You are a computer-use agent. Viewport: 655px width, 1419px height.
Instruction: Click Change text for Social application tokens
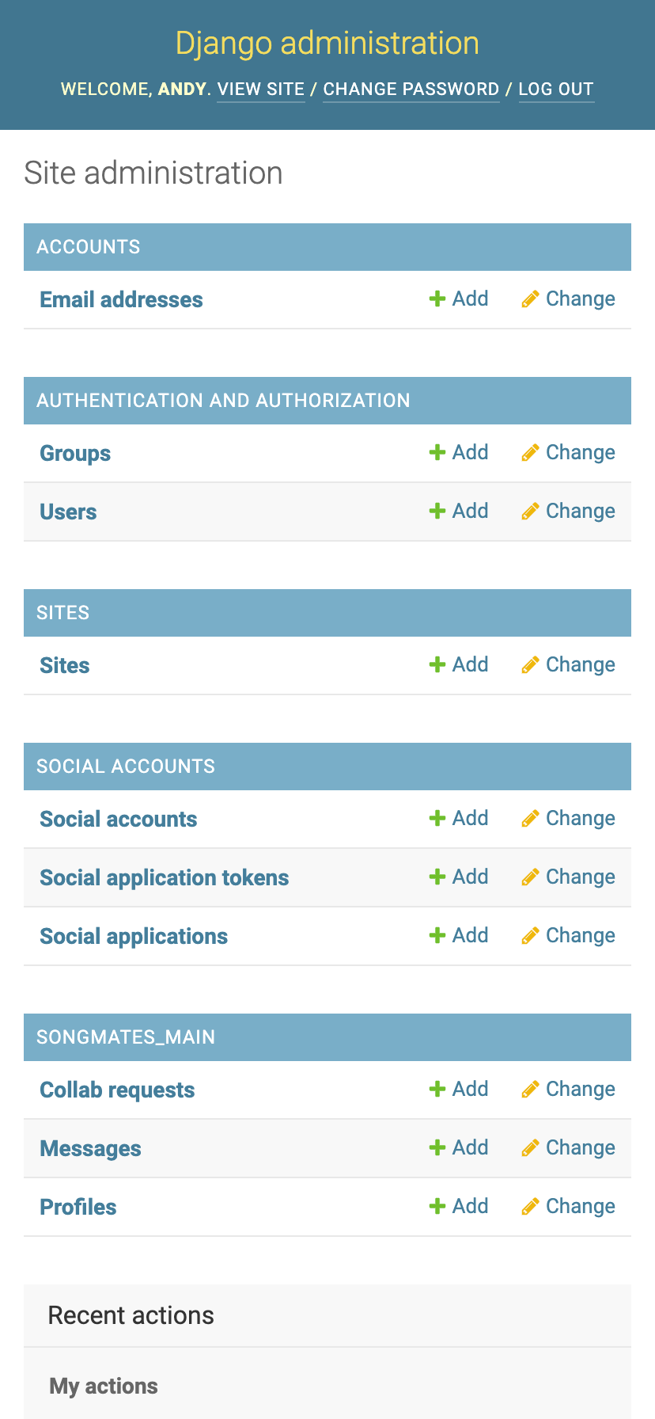coord(581,877)
